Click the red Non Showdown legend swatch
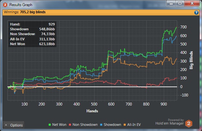 tap(70, 125)
